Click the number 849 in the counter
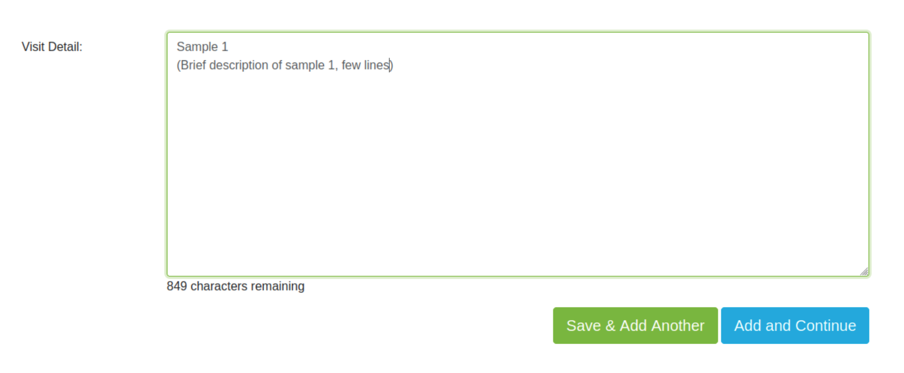Viewport: 904px width, 373px height. [176, 287]
